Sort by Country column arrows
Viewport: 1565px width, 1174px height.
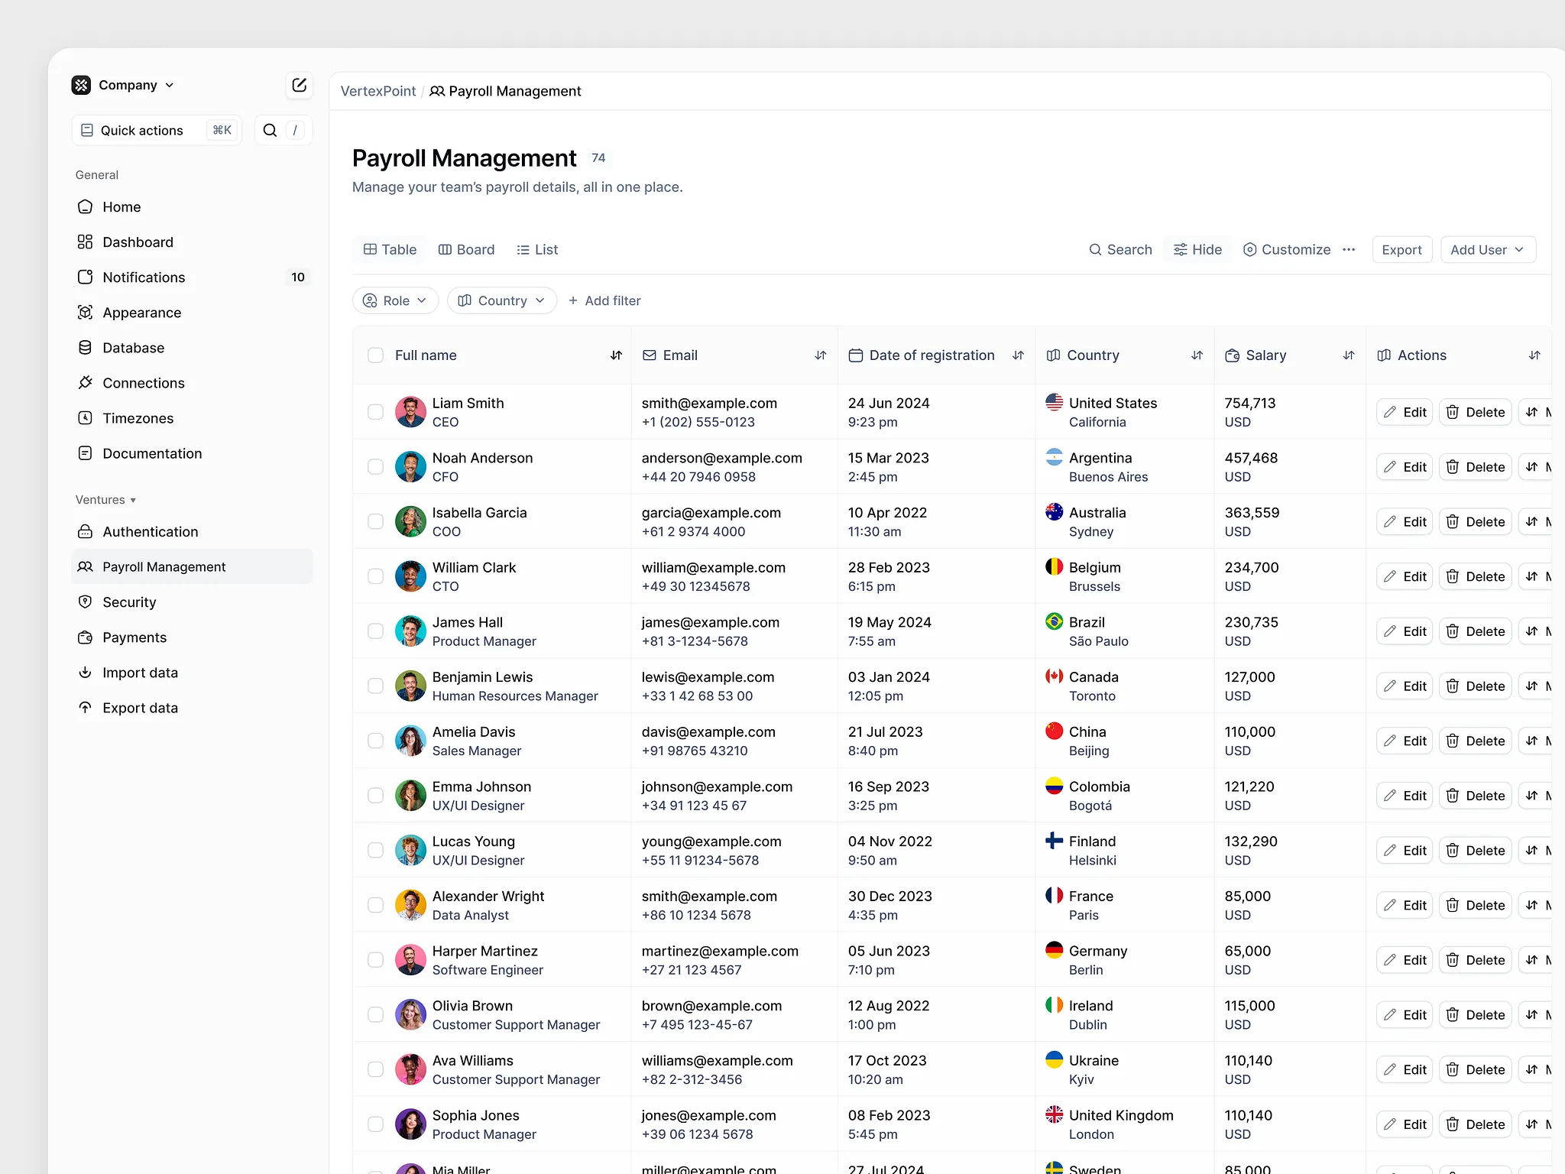tap(1197, 355)
